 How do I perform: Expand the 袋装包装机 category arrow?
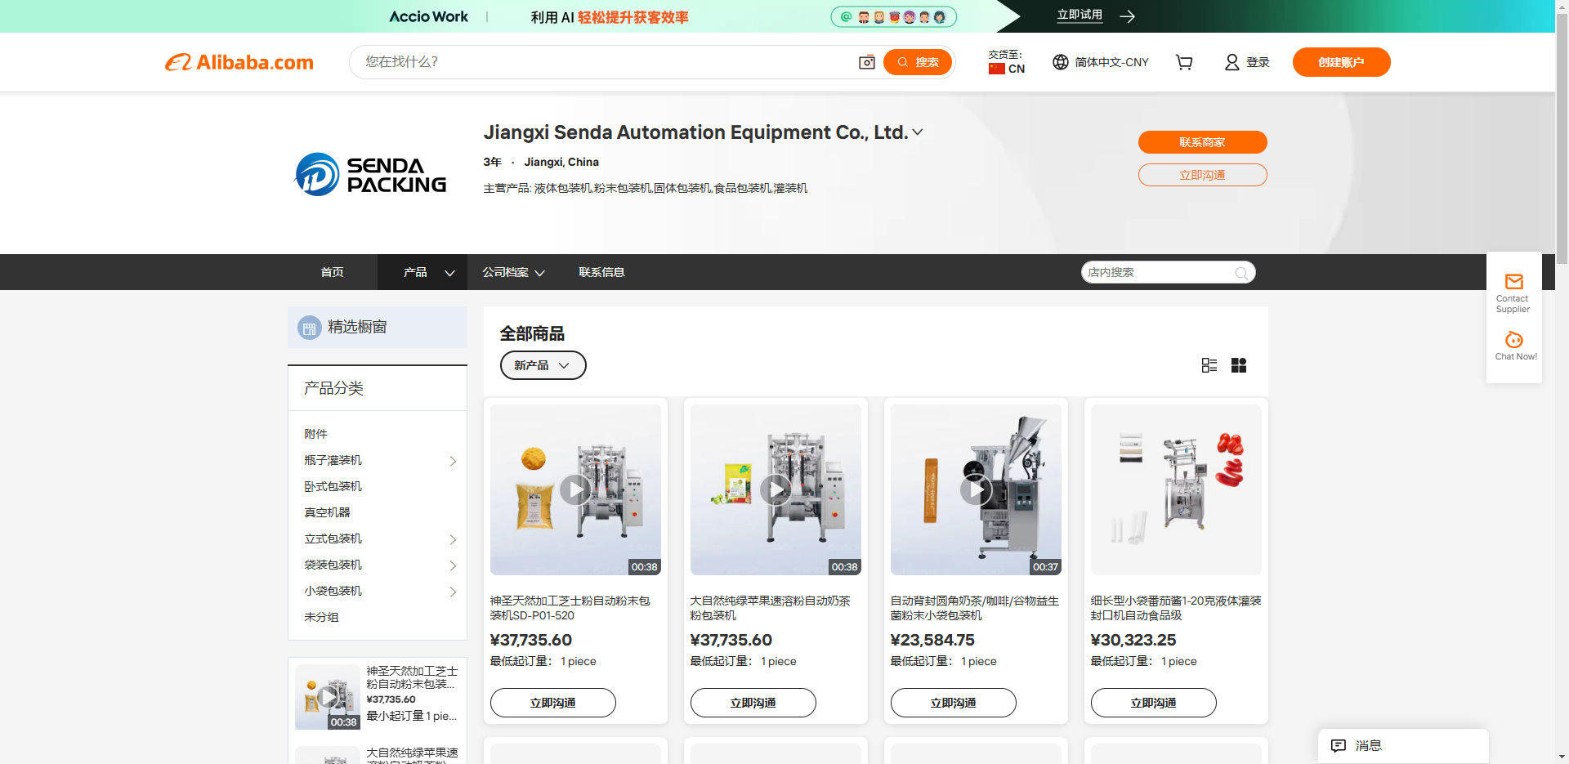click(453, 565)
